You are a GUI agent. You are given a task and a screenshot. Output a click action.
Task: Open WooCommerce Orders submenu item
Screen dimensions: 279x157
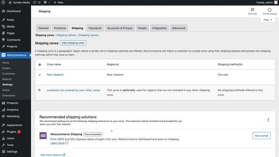6,68
